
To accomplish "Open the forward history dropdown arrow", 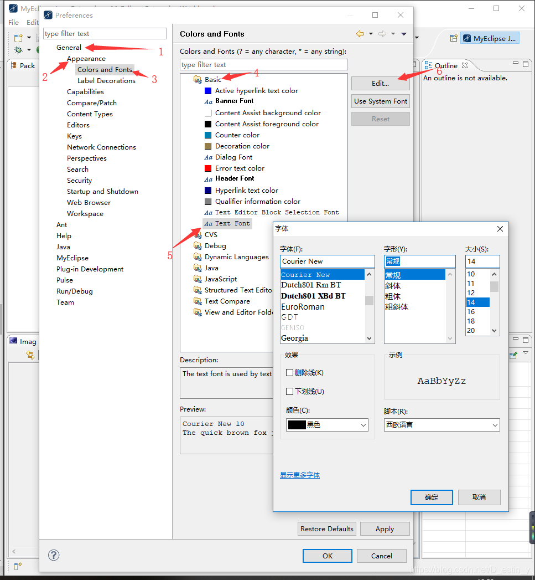I will point(393,34).
